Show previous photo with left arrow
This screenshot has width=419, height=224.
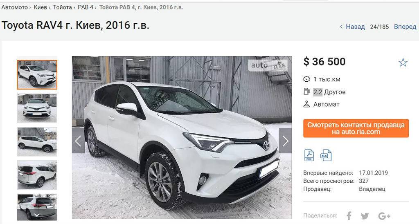point(78,141)
